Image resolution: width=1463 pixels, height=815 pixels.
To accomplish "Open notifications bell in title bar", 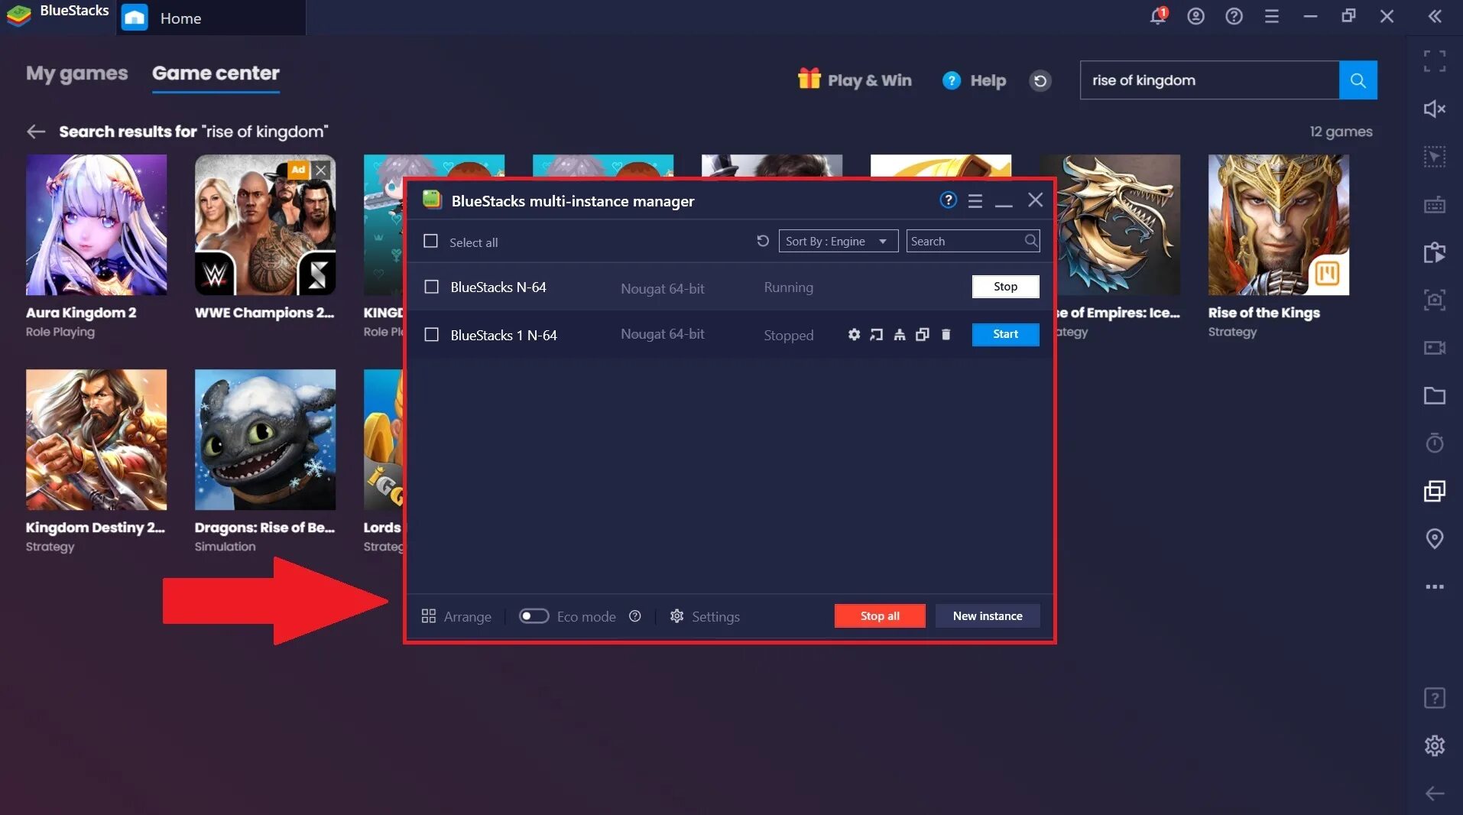I will point(1158,16).
